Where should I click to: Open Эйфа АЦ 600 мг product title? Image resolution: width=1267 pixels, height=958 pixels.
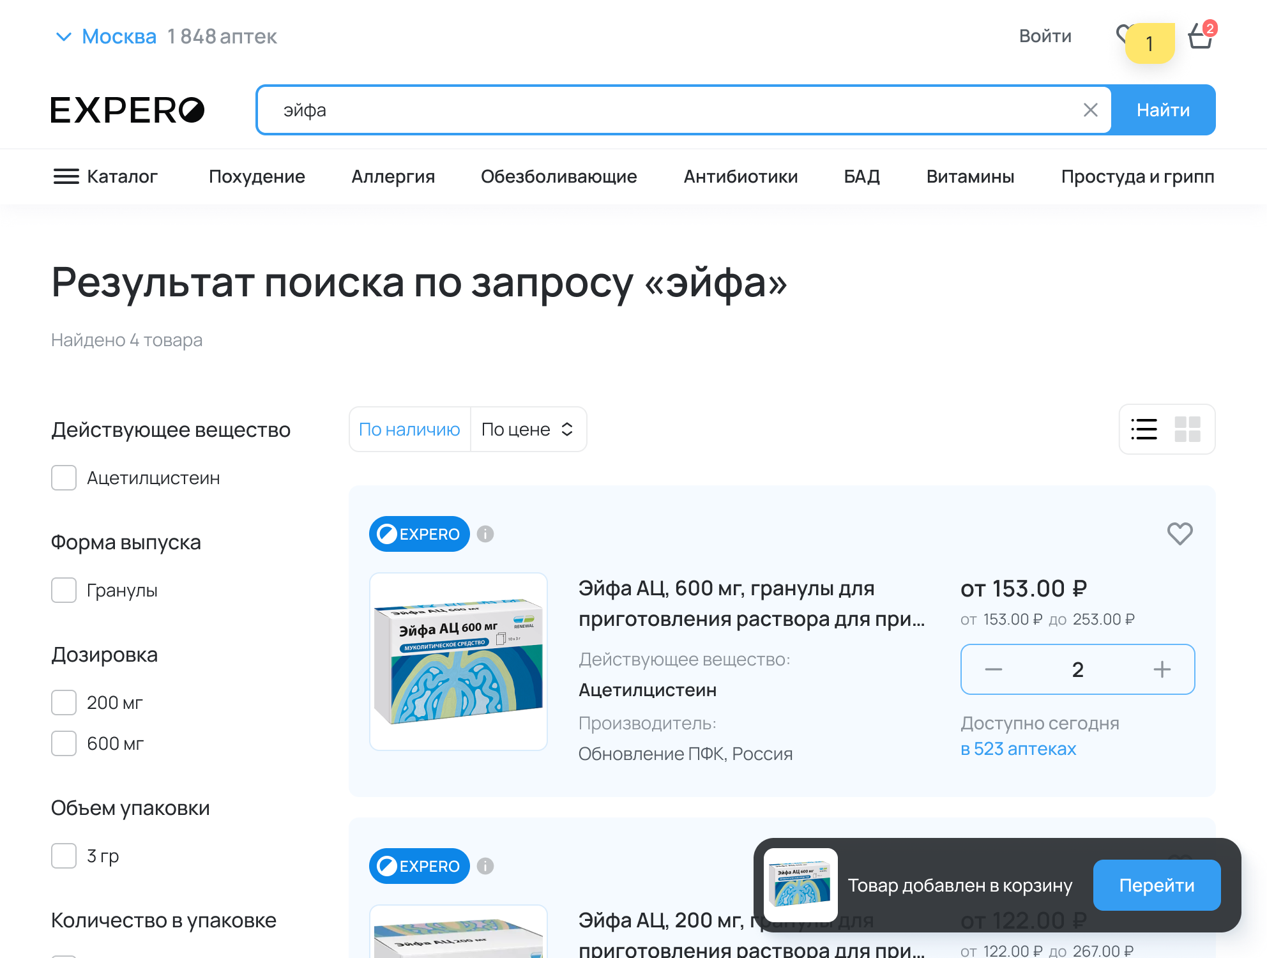[752, 604]
